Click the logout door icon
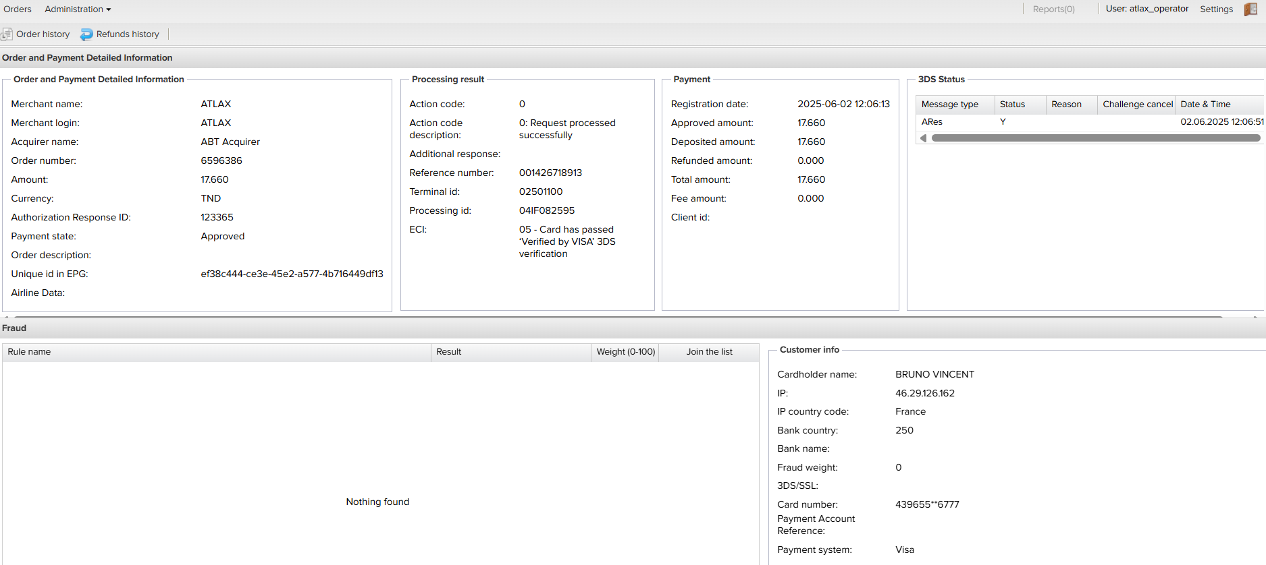This screenshot has width=1266, height=565. point(1250,9)
